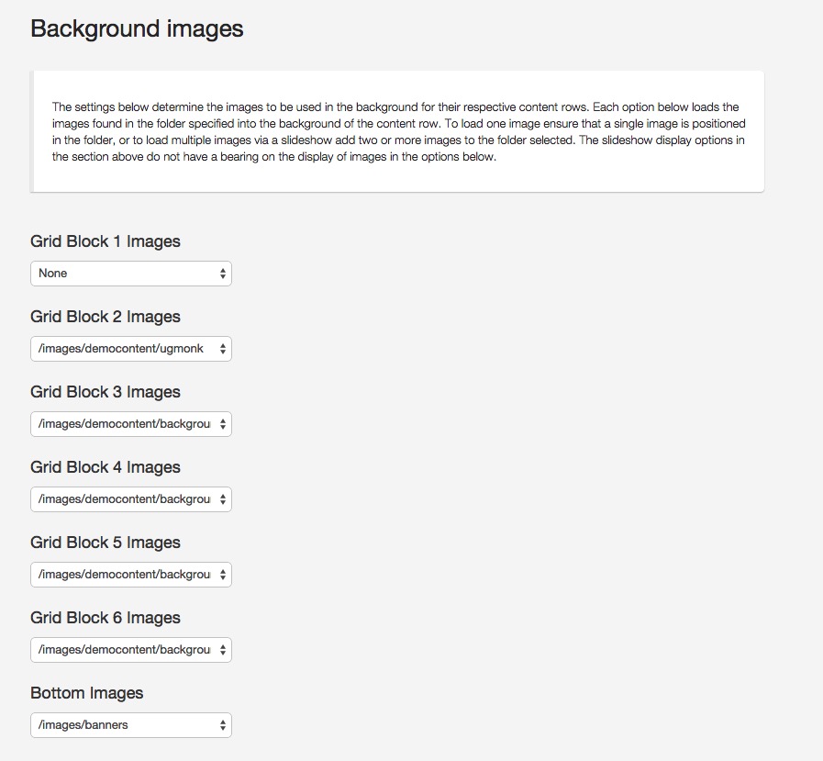The image size is (823, 761).
Task: Click the up-down arrows icon on Grid Block 1 select
Action: click(223, 274)
